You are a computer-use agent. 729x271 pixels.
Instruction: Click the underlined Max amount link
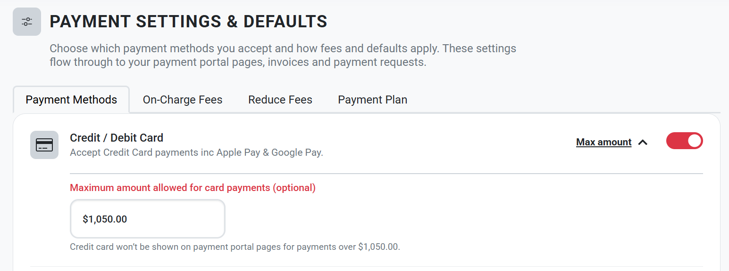point(603,142)
